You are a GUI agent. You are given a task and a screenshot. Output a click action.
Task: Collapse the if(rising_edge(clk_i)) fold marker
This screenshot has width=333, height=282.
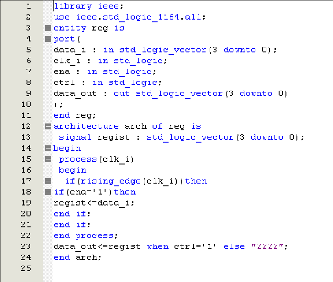(x=48, y=181)
